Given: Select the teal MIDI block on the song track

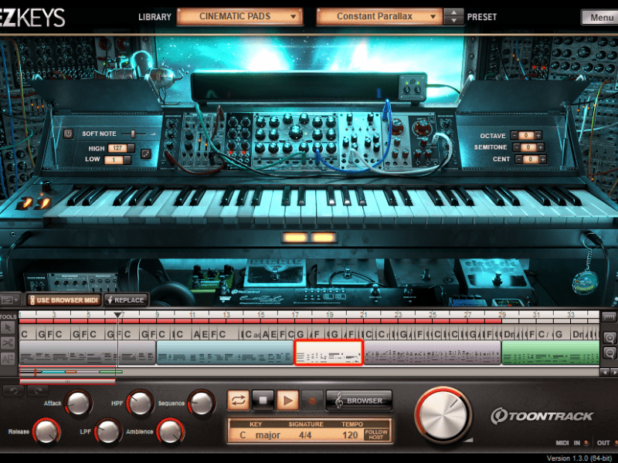Looking at the screenshot, I should pyautogui.click(x=225, y=353).
